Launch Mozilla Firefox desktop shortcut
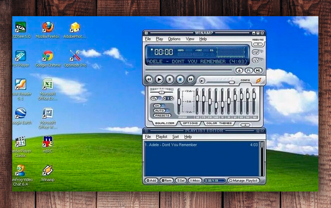 (x=48, y=30)
